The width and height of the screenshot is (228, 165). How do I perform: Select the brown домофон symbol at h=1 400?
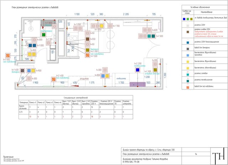(22, 71)
